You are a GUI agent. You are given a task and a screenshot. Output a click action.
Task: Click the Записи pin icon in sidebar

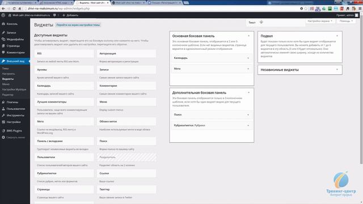click(3, 33)
